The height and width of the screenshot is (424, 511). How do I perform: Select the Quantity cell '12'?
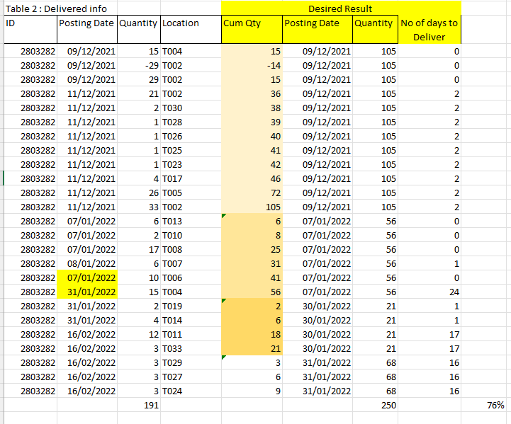pos(139,334)
